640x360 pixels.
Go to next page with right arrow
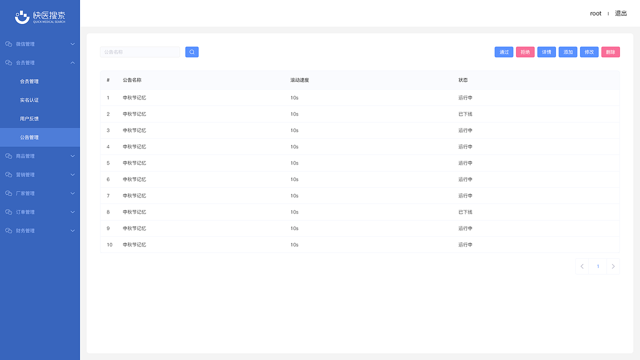tap(613, 266)
